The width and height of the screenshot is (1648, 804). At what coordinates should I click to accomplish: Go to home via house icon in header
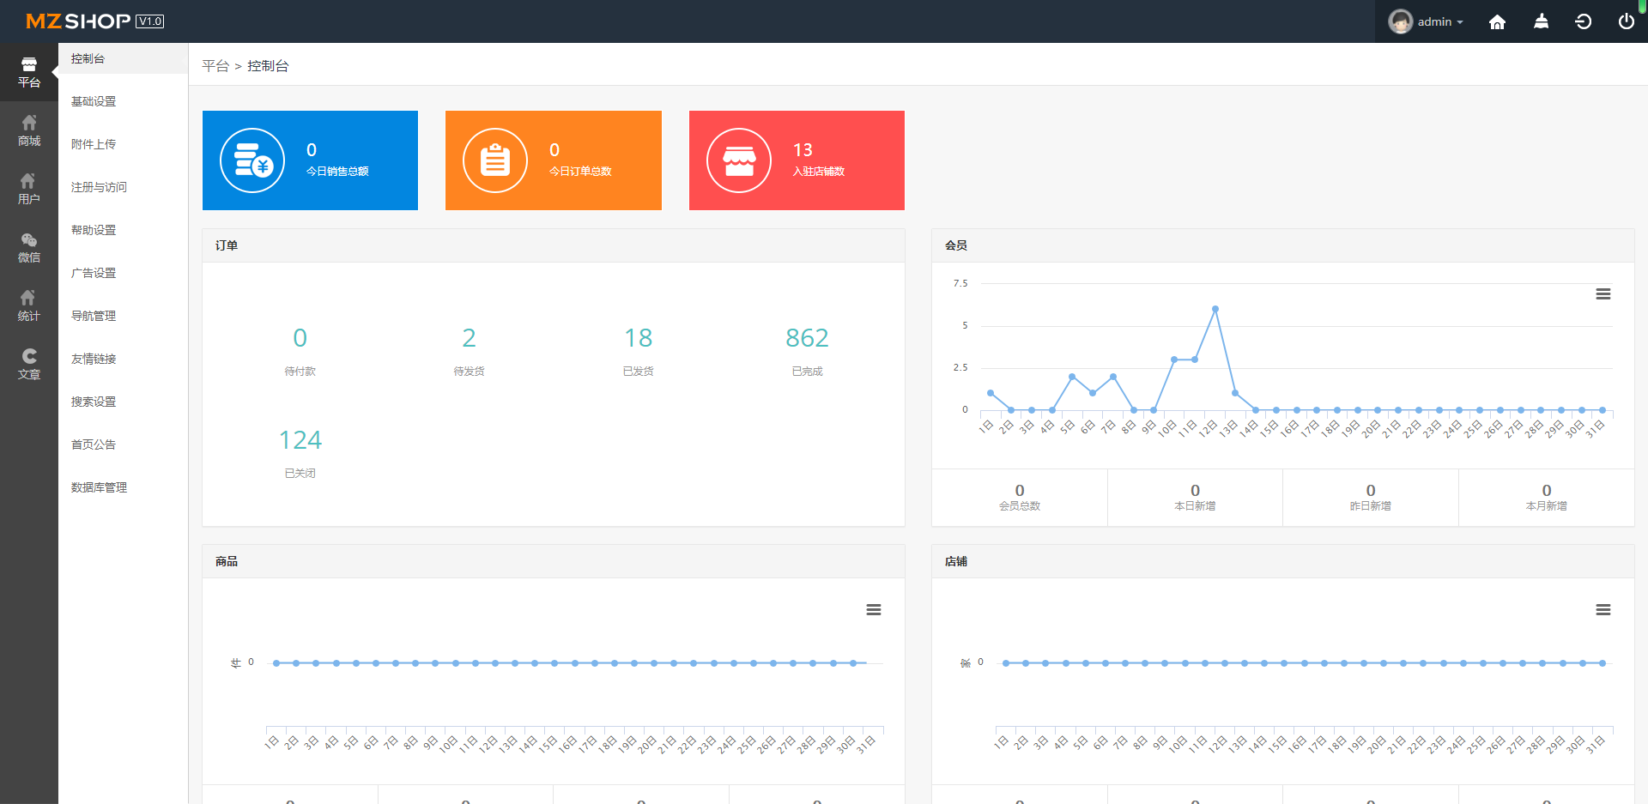point(1497,21)
